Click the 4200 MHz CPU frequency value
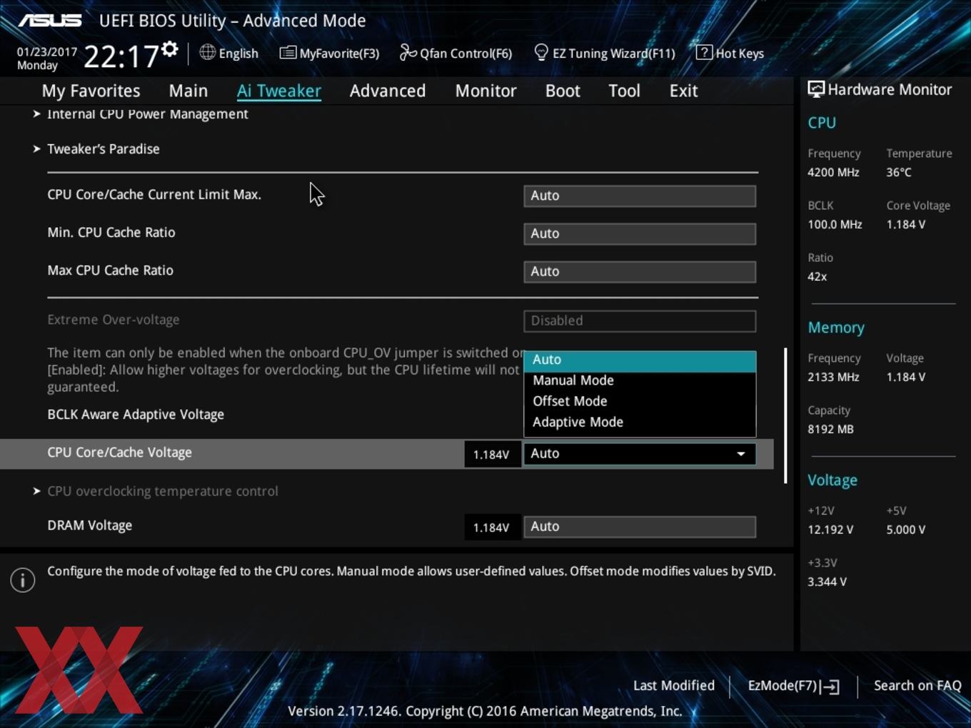Image resolution: width=971 pixels, height=728 pixels. [x=833, y=172]
